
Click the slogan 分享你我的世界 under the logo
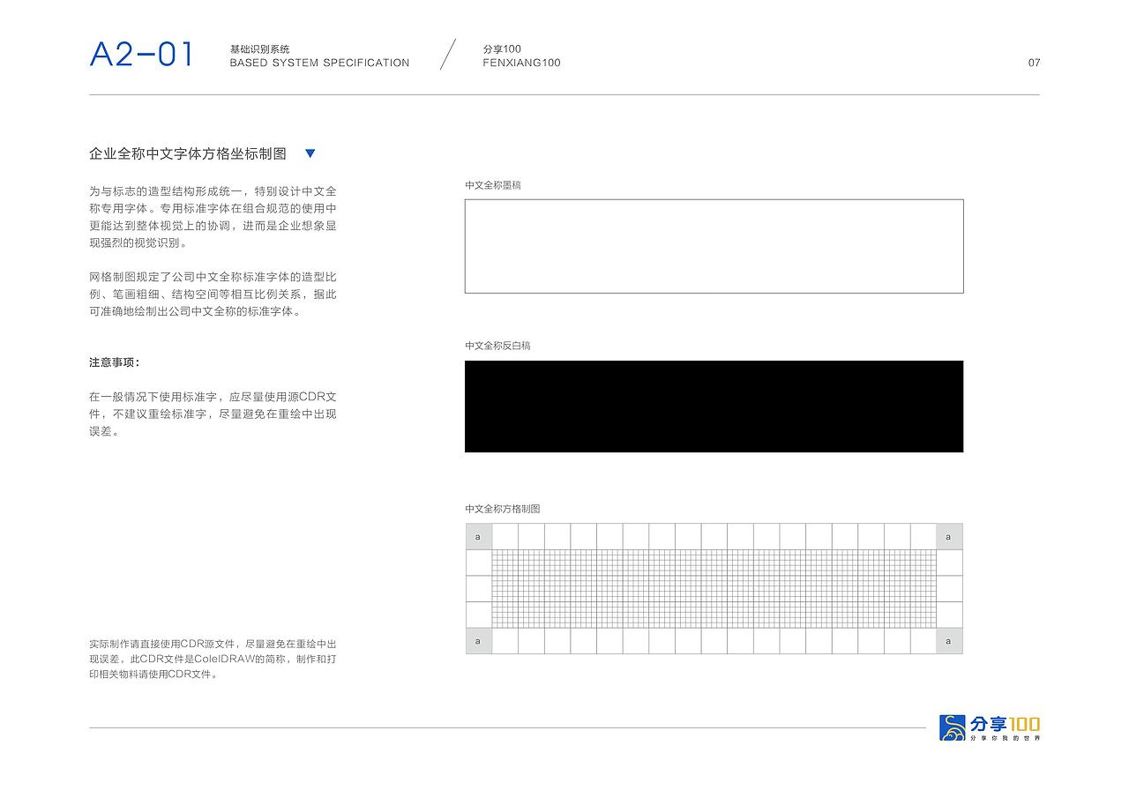click(x=1006, y=738)
